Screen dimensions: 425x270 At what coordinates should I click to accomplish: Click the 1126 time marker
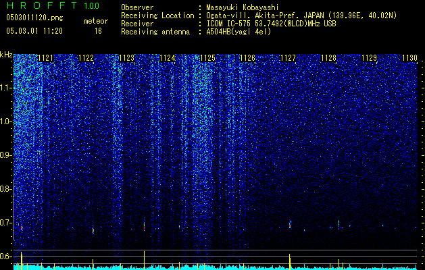click(248, 58)
